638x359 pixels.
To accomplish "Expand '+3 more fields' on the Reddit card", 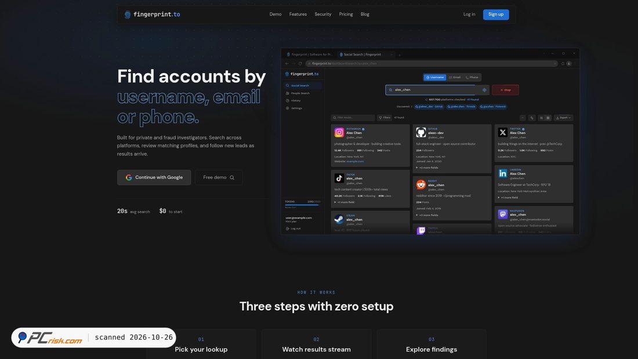I will click(427, 215).
